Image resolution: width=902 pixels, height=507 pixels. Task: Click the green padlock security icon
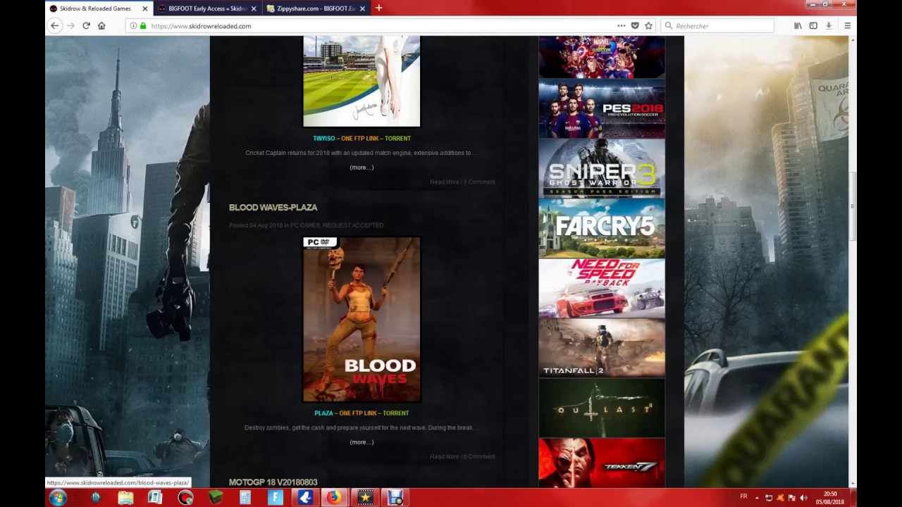click(x=143, y=26)
